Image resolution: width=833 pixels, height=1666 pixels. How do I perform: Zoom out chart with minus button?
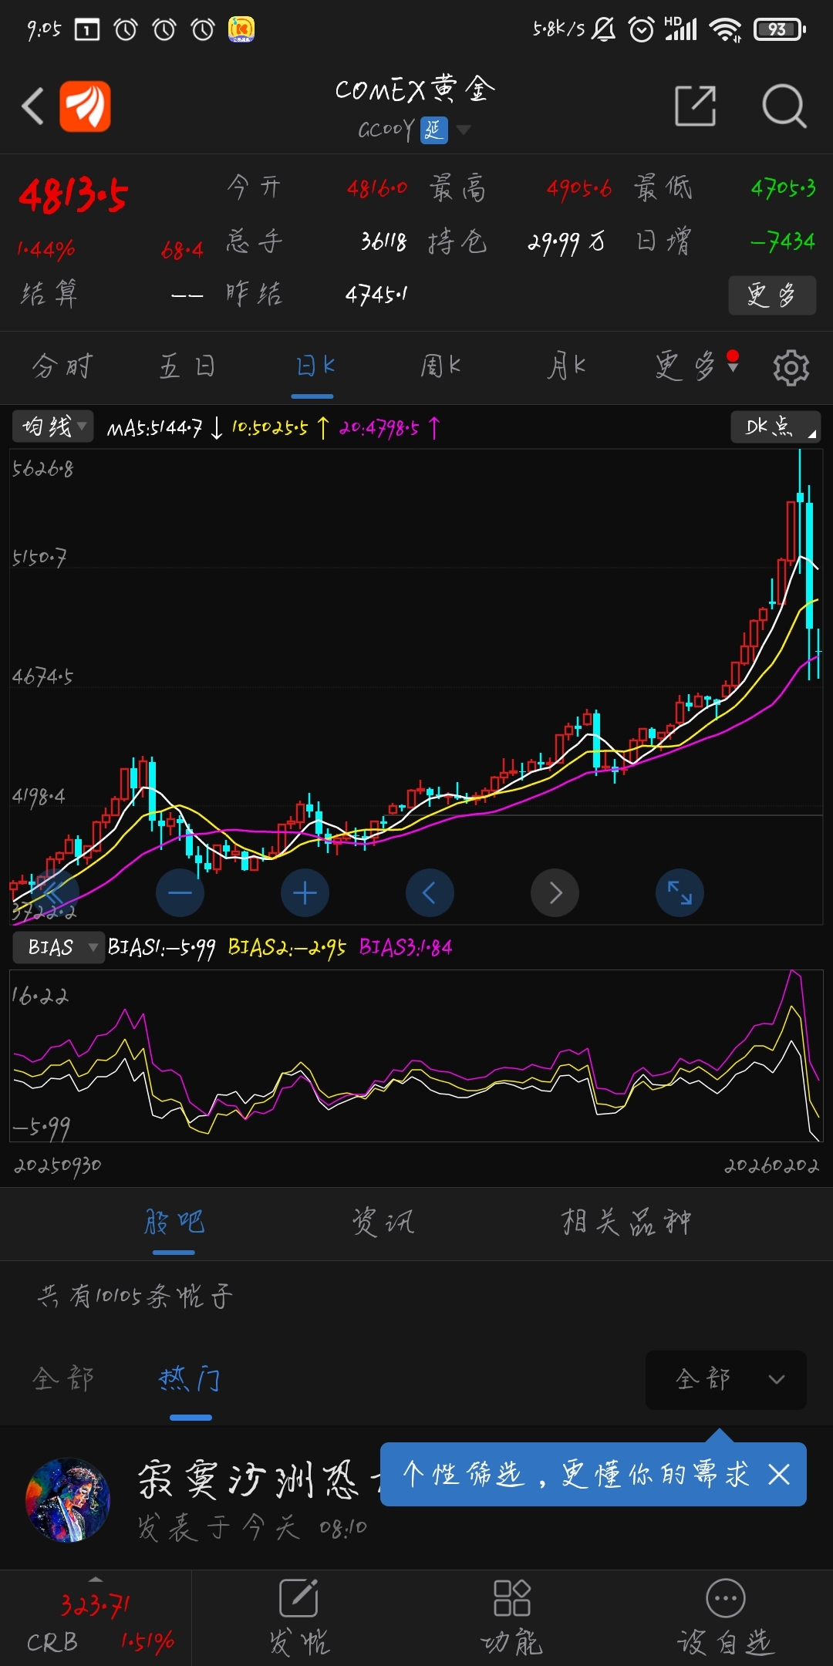[x=180, y=893]
